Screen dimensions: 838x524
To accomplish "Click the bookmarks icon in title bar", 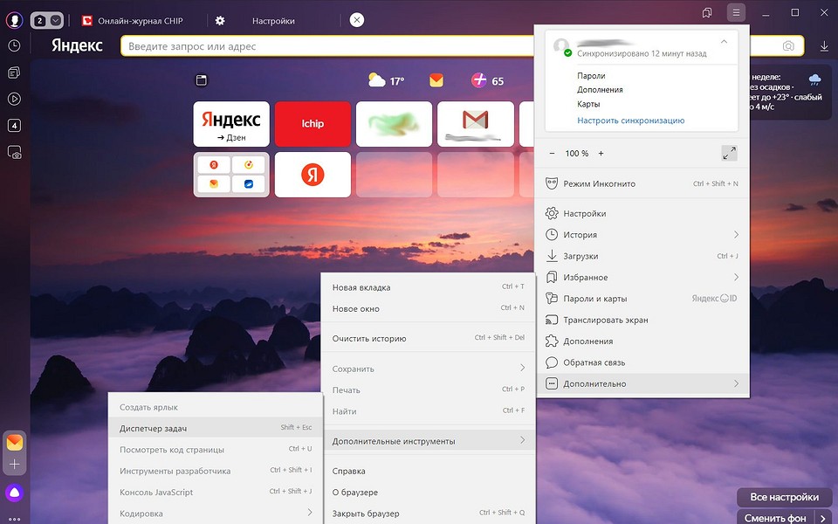I will click(707, 12).
